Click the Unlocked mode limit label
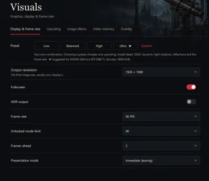209x181 pixels. [26, 131]
